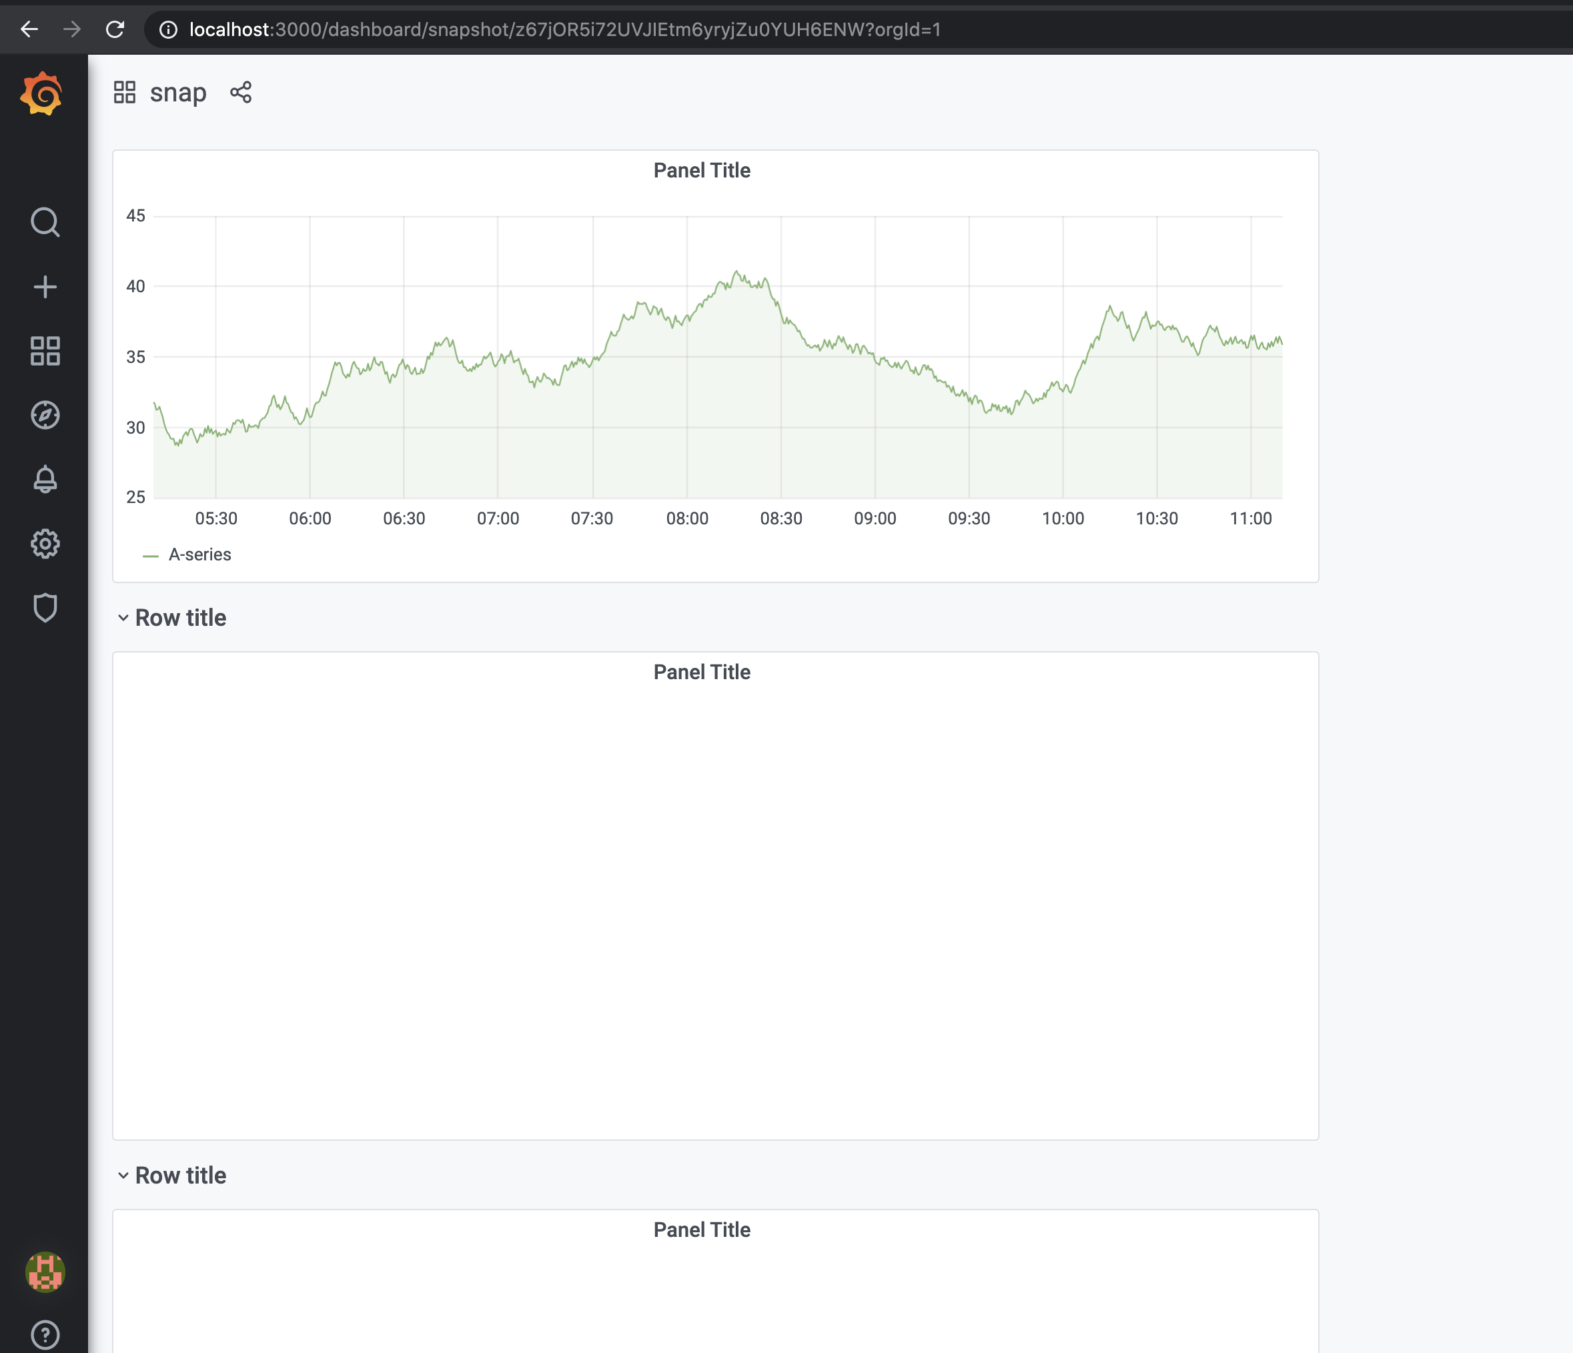Open the Dashboards section
This screenshot has height=1353, width=1573.
(45, 351)
